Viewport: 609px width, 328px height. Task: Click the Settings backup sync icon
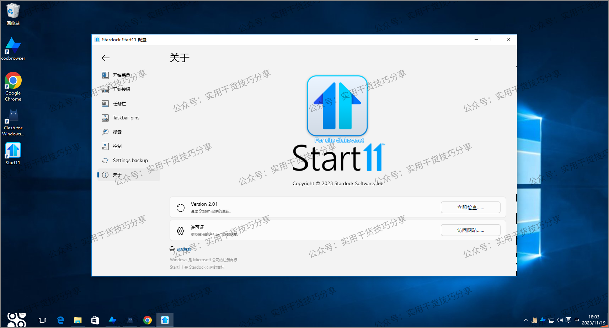coord(105,160)
